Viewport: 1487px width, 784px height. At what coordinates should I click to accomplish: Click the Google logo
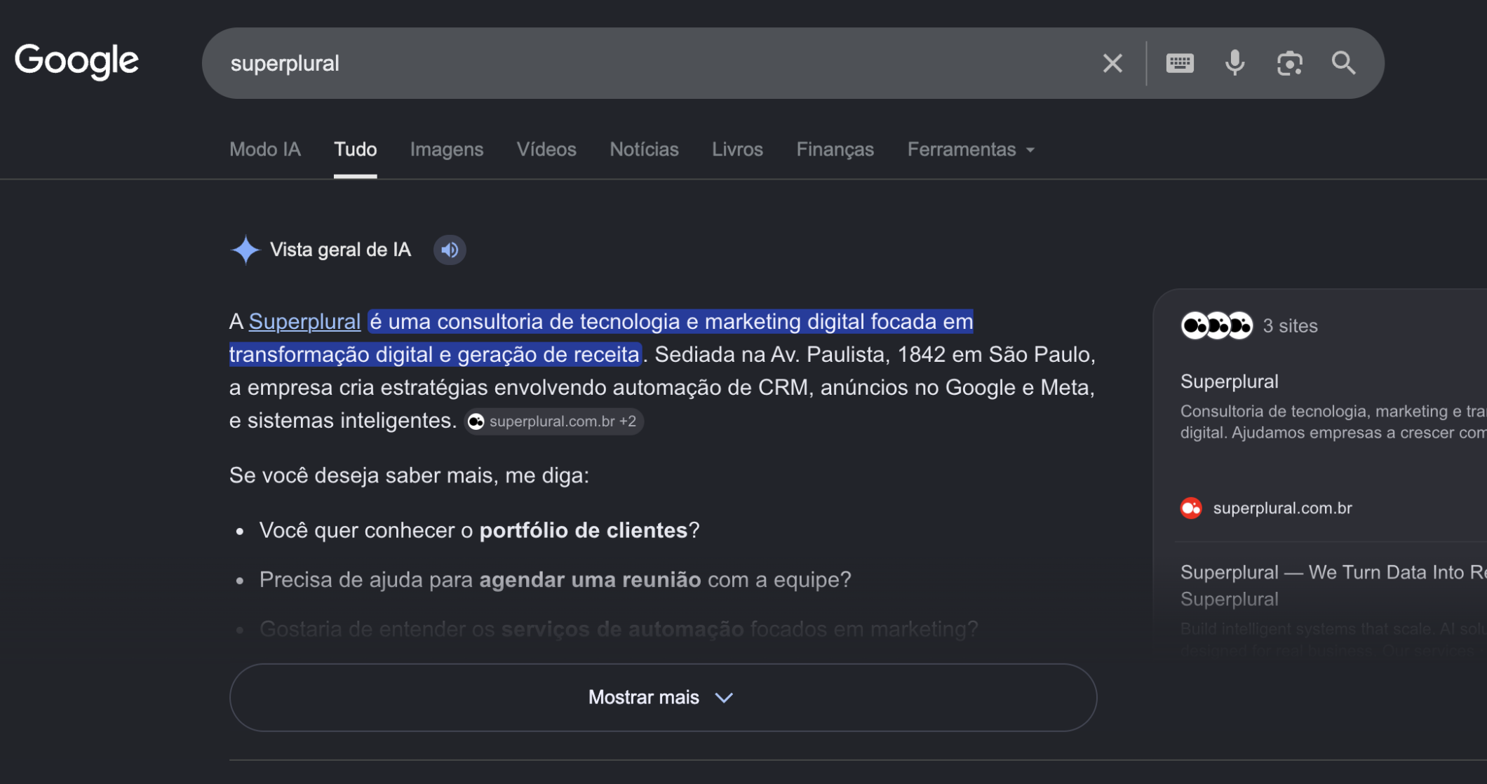(x=76, y=61)
